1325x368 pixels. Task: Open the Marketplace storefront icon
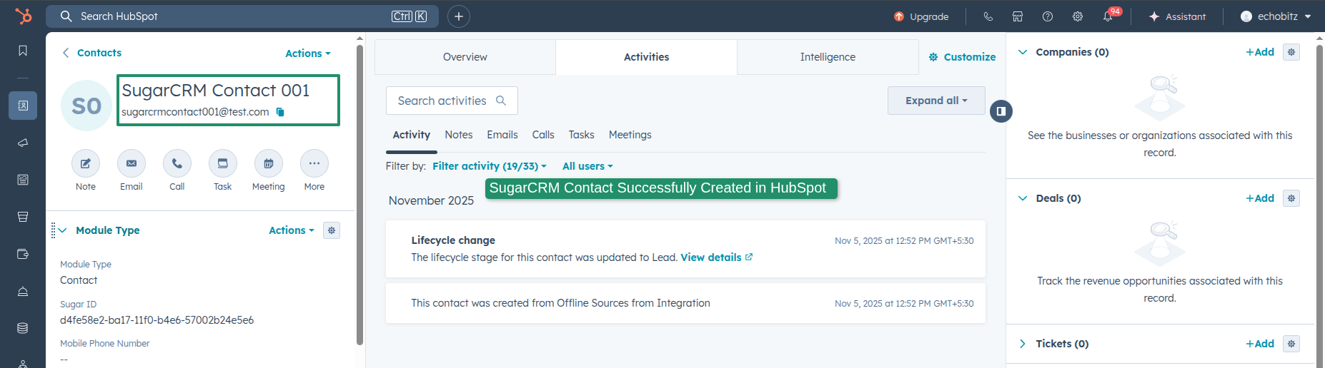(1018, 16)
